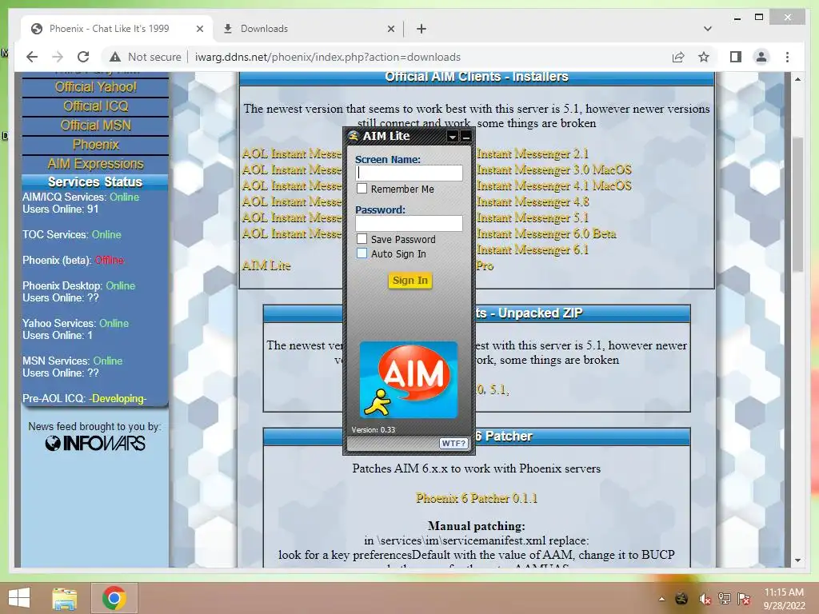This screenshot has height=614, width=819.
Task: Download Phoenix 6 Patcher 0.1.1
Action: pos(477,498)
